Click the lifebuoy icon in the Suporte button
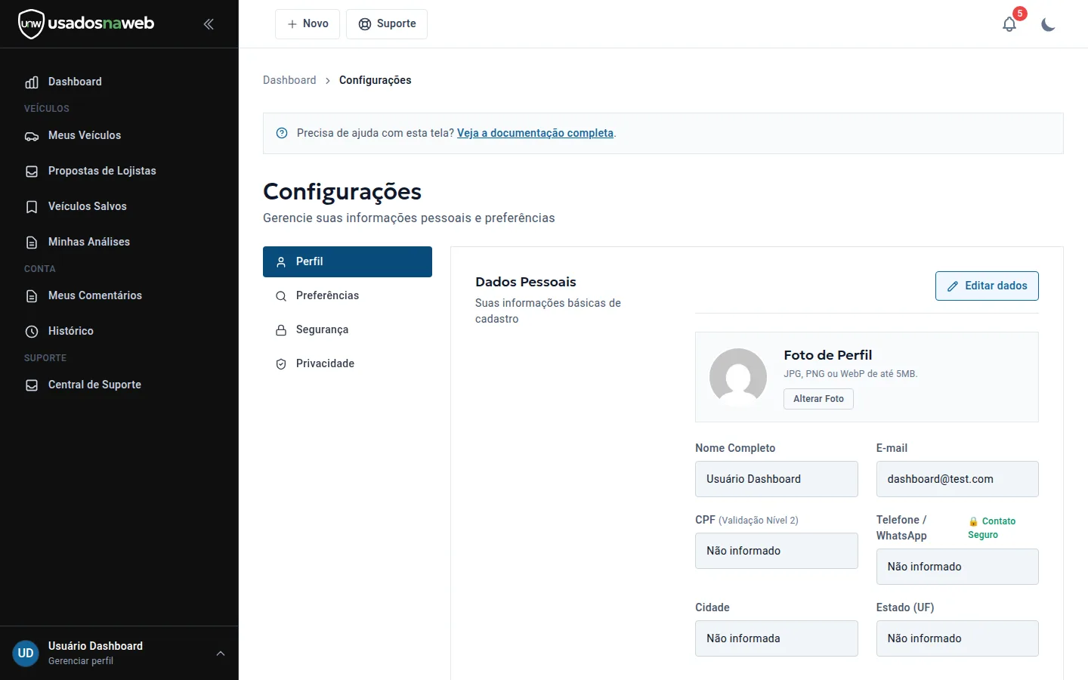Viewport: 1088px width, 680px height. pyautogui.click(x=365, y=24)
